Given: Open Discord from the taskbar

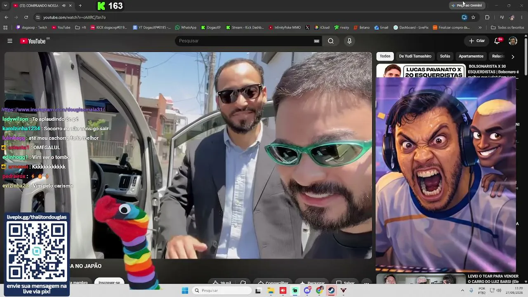Looking at the screenshot, I should click(307, 290).
